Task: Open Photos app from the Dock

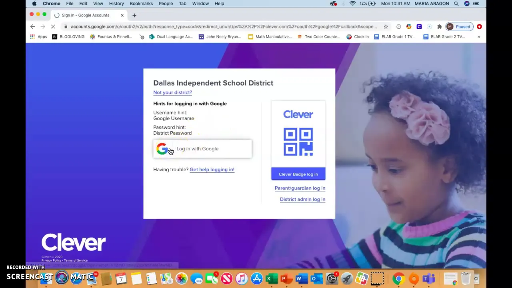Action: 181,278
